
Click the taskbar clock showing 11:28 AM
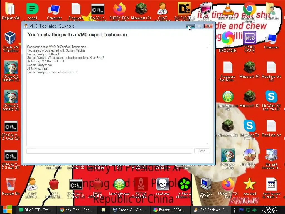click(270, 210)
